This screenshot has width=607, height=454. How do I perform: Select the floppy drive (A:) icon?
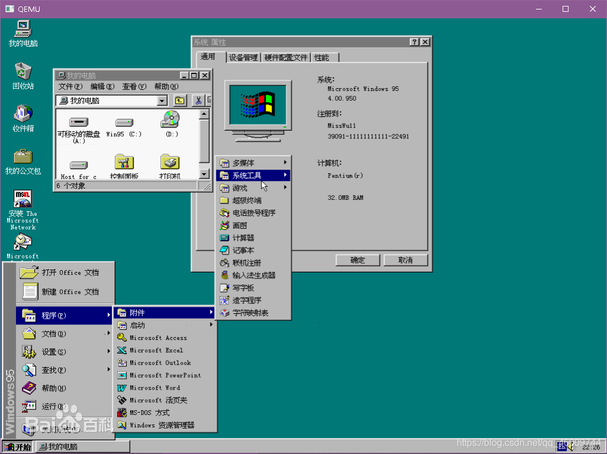(79, 130)
